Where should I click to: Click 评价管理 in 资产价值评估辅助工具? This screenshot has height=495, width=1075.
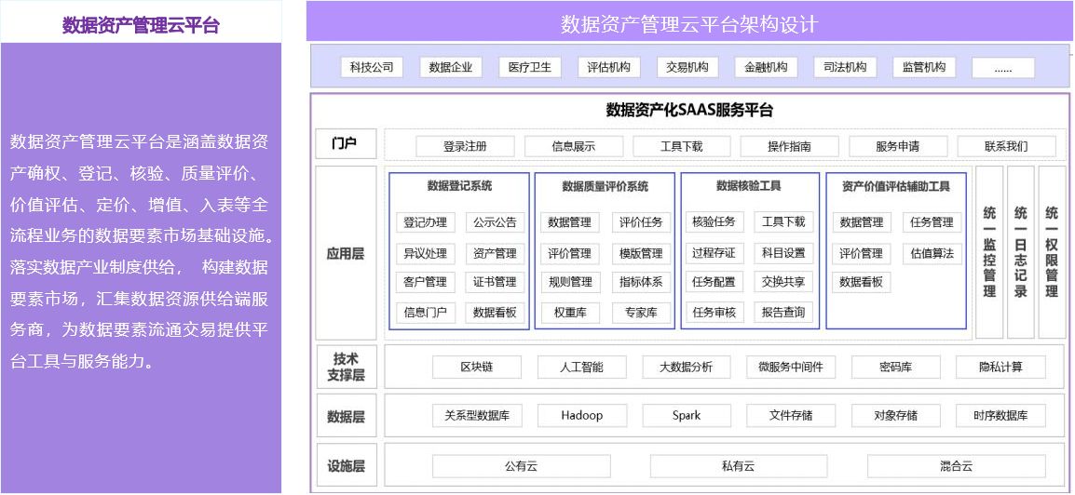click(x=862, y=253)
